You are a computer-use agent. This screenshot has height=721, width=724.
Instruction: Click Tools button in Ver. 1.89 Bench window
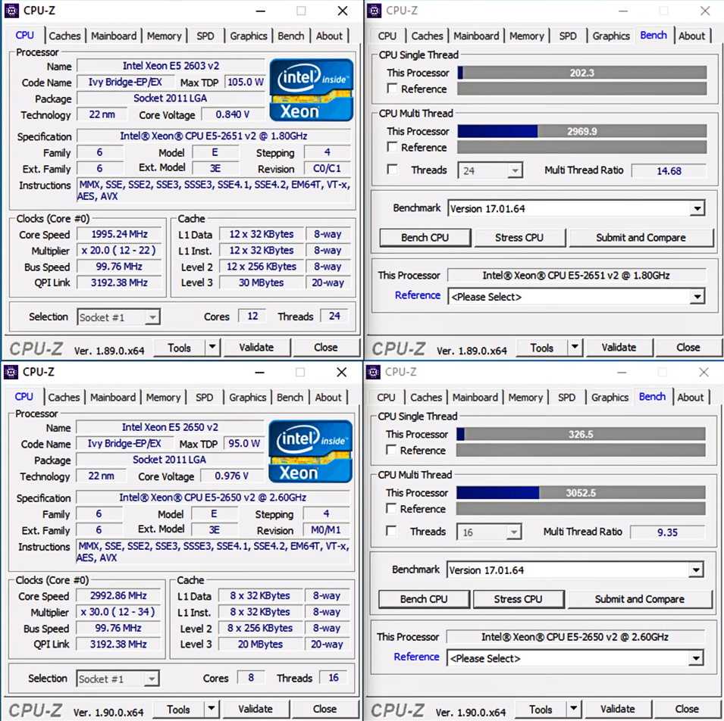541,348
